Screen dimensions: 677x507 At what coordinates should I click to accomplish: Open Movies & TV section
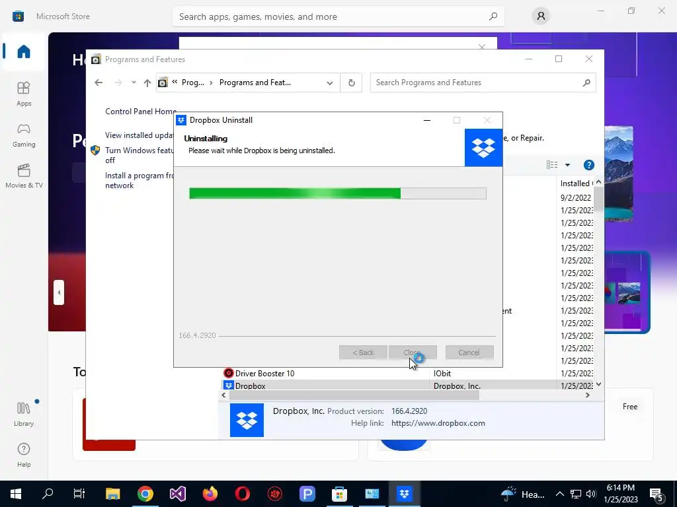(24, 176)
